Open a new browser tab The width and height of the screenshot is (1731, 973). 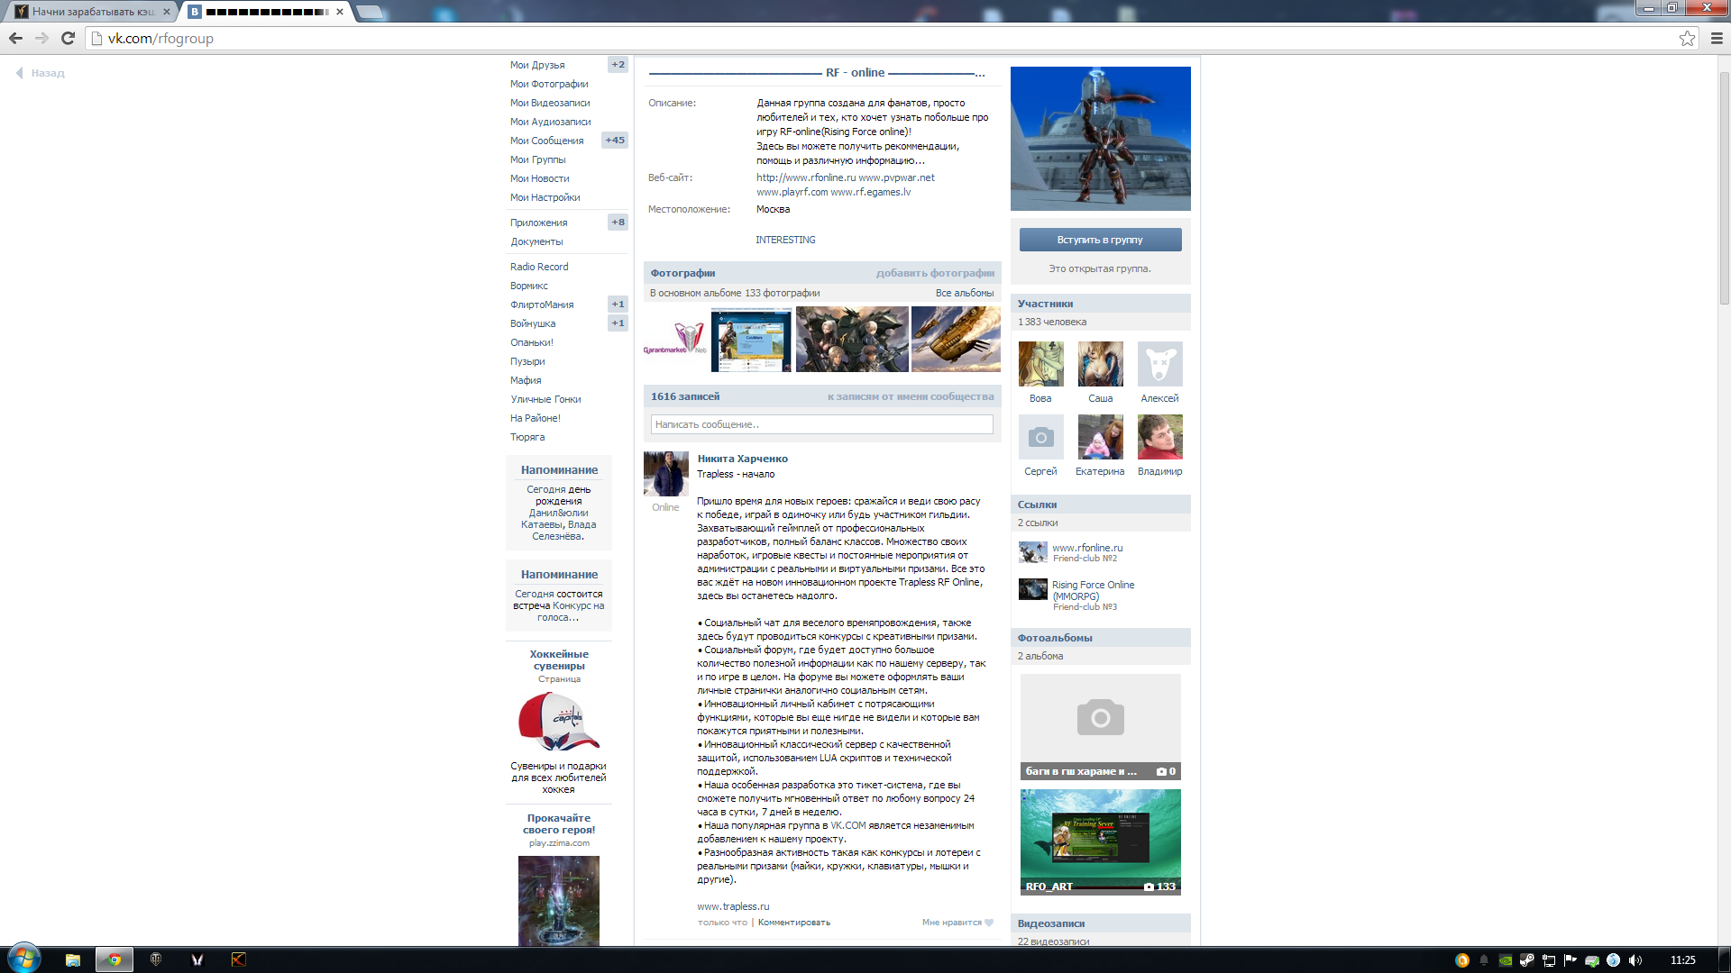(370, 12)
